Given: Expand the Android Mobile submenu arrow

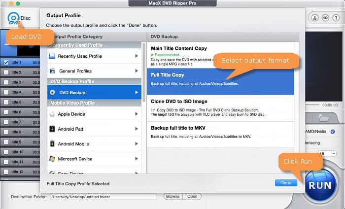Looking at the screenshot, I should click(136, 144).
